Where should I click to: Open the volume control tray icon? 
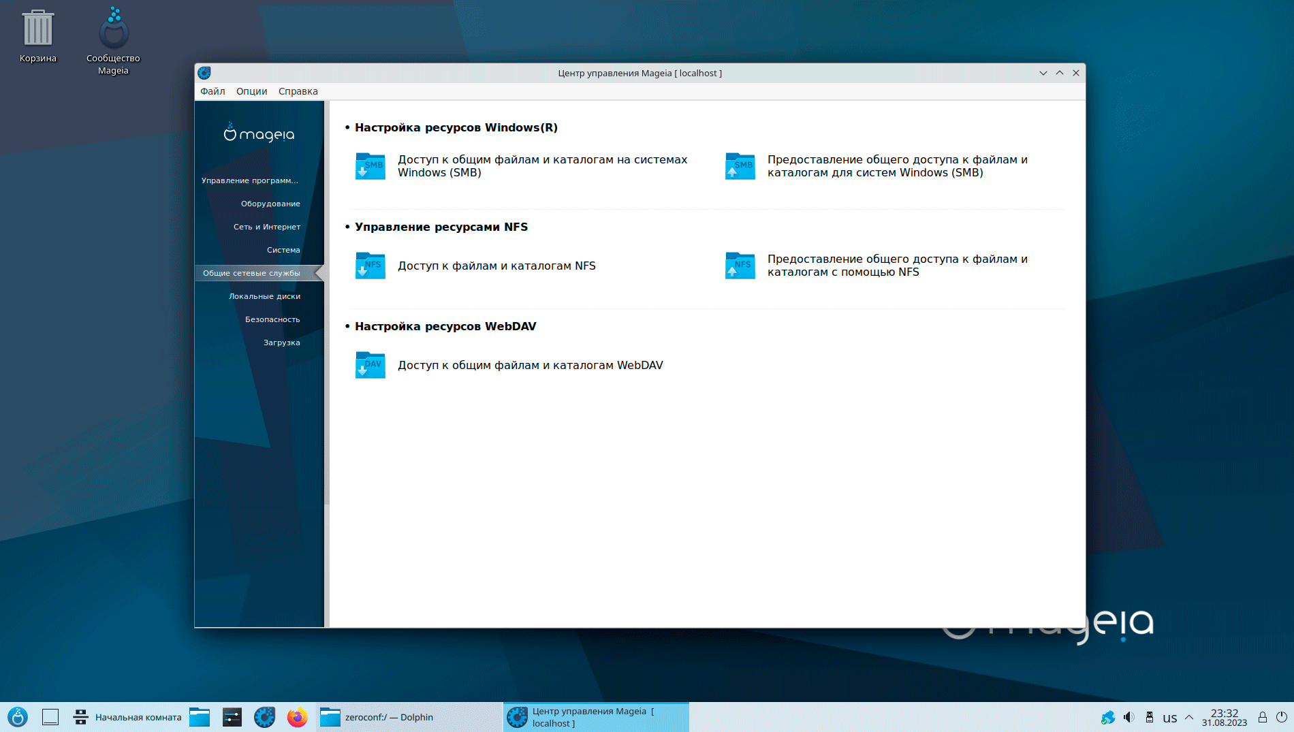[1129, 717]
